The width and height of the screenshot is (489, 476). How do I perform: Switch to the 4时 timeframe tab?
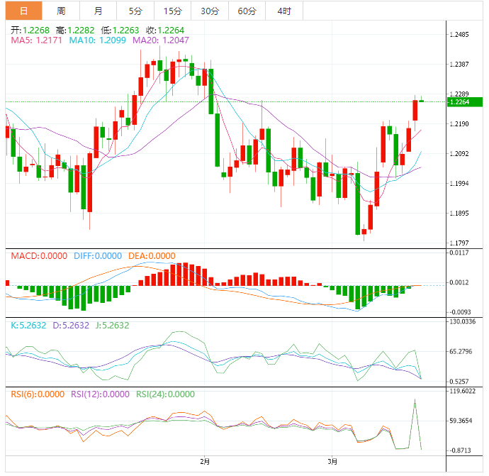pos(284,11)
